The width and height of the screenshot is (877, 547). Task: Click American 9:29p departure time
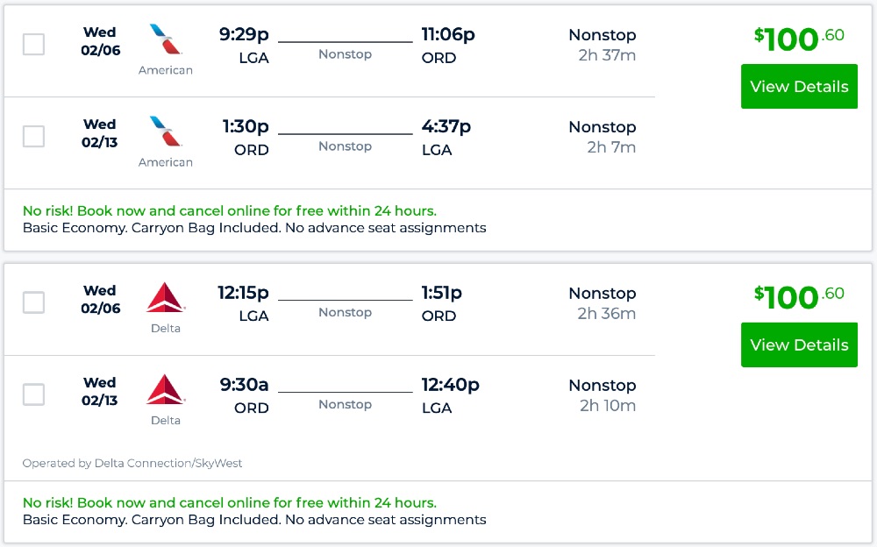(244, 35)
